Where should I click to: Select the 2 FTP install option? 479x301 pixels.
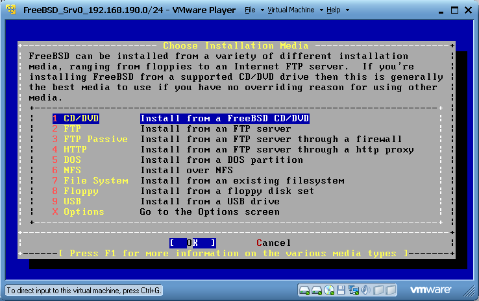coord(171,129)
